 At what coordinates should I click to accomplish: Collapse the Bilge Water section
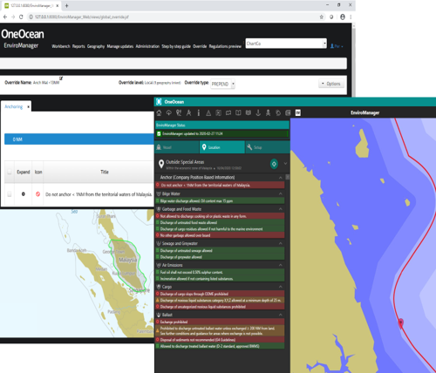281,193
